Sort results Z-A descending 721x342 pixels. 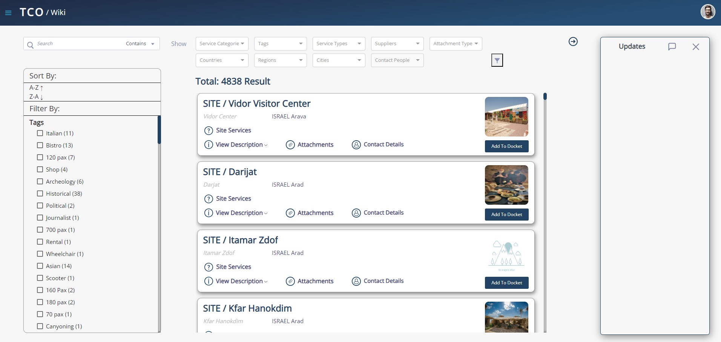click(x=36, y=97)
